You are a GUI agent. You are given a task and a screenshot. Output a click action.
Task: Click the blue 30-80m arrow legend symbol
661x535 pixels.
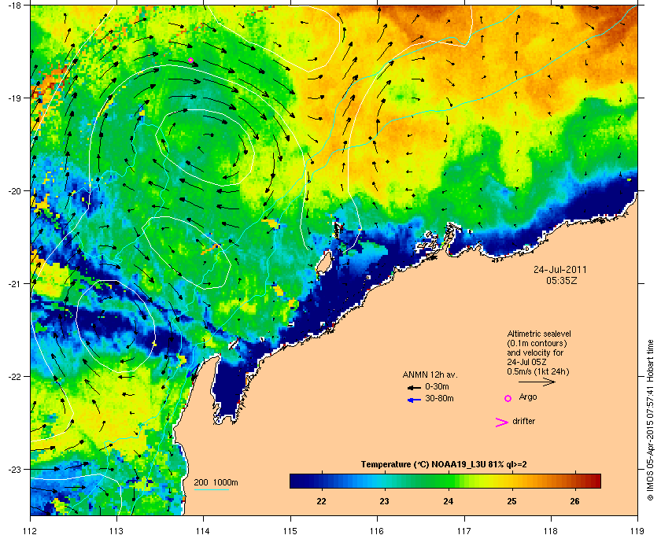point(415,400)
